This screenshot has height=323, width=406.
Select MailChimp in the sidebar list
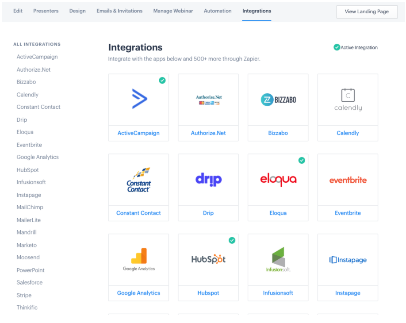click(30, 207)
